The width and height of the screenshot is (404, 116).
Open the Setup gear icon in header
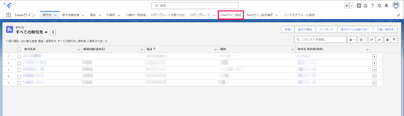(x=379, y=6)
